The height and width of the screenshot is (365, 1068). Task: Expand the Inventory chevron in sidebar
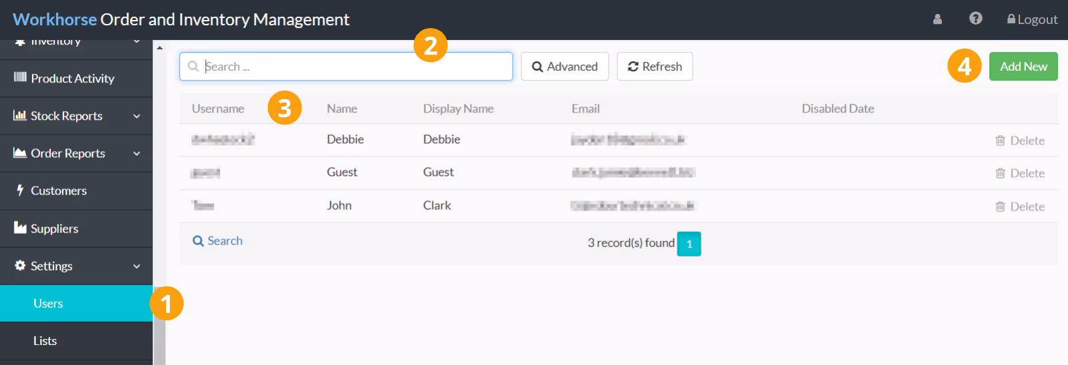tap(137, 41)
